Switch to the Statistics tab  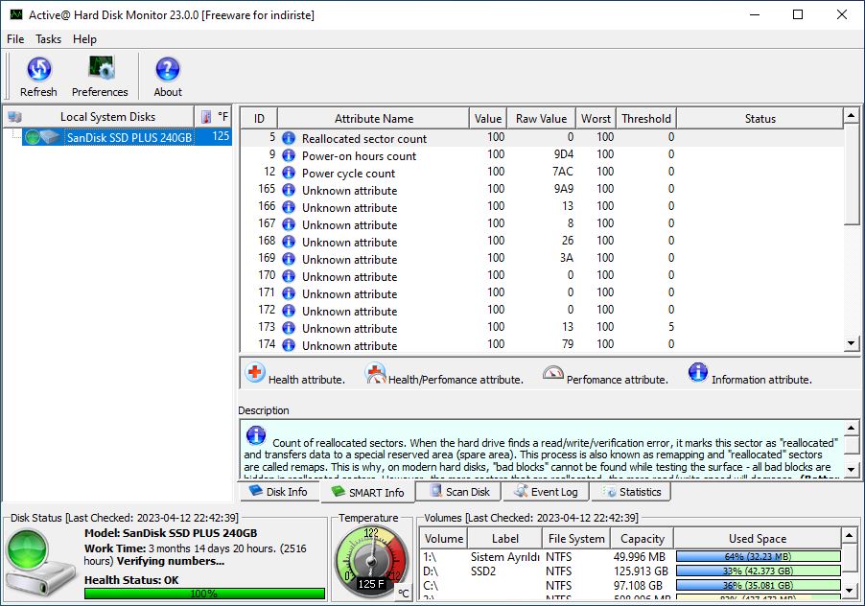click(x=631, y=491)
